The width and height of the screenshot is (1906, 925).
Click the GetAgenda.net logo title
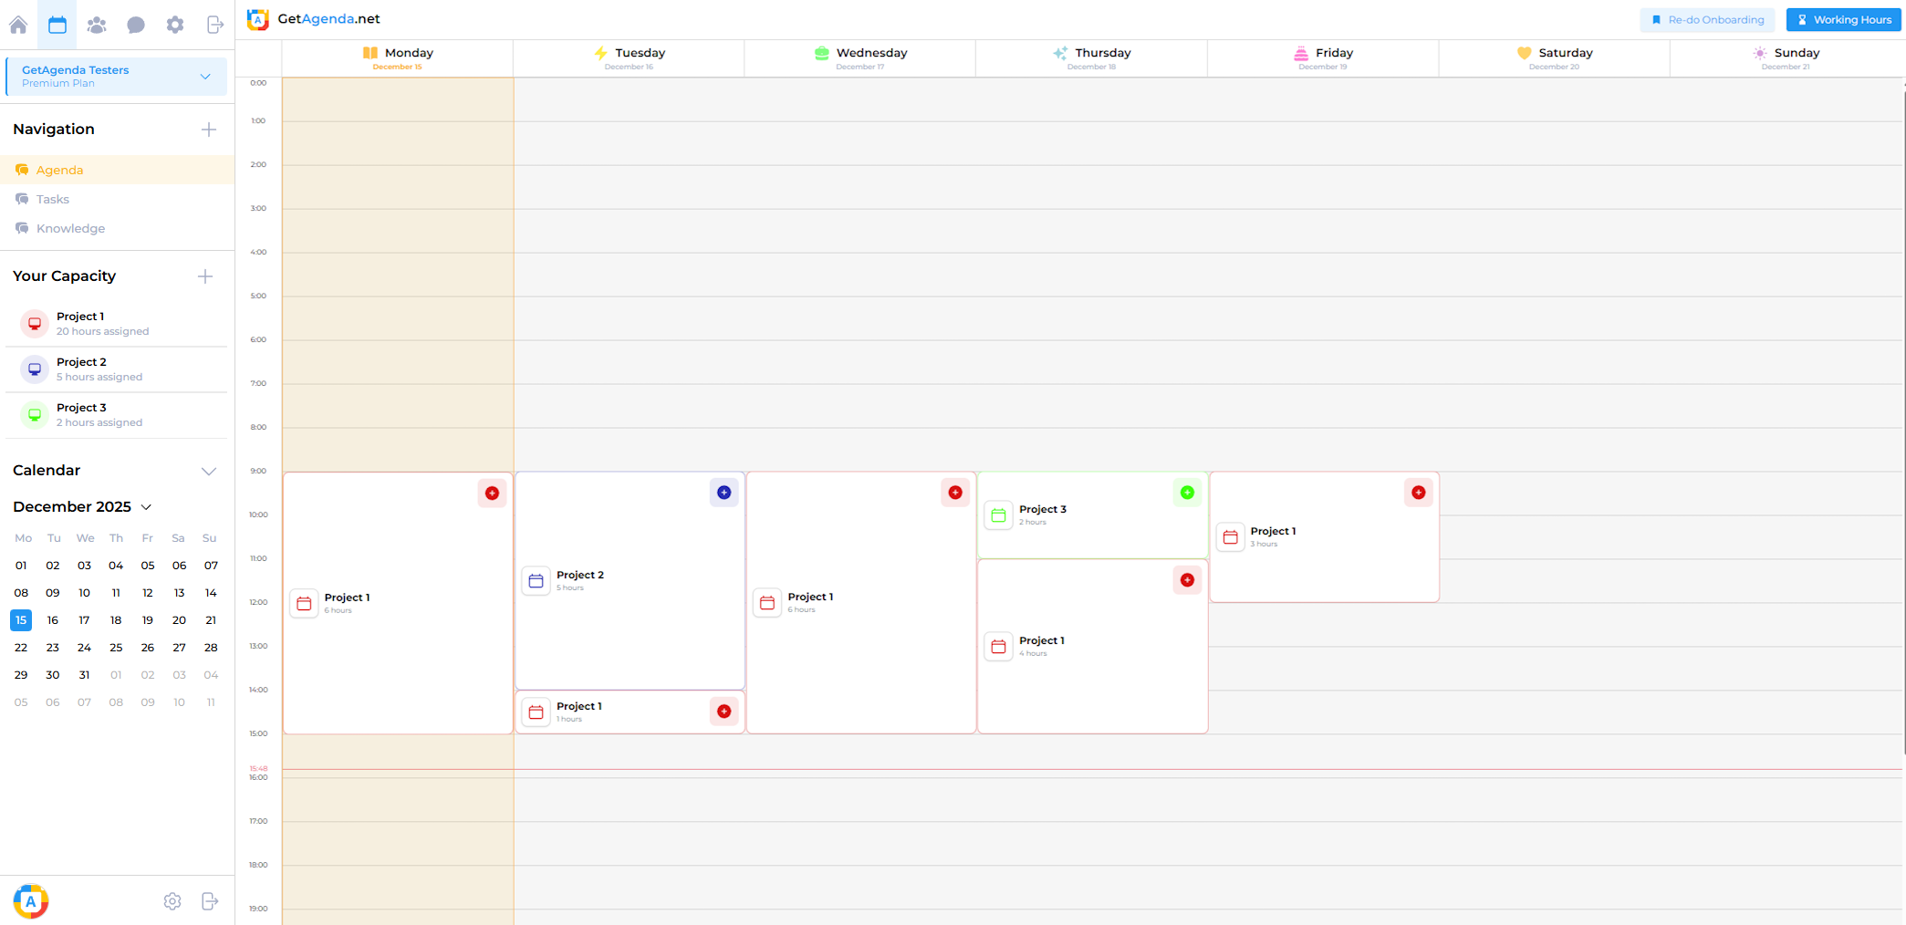(314, 19)
